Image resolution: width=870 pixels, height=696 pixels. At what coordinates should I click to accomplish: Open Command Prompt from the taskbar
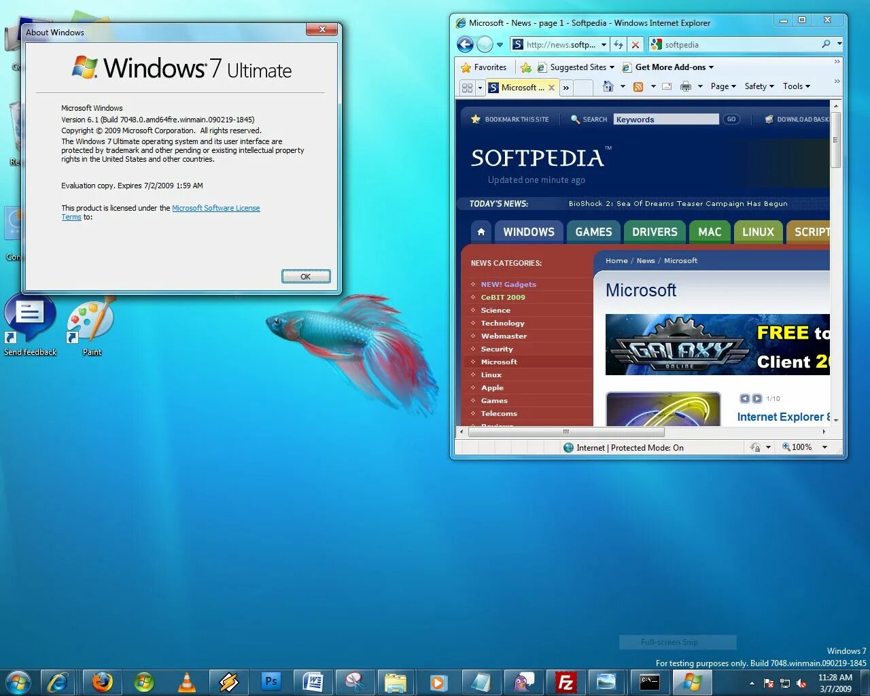coord(650,681)
